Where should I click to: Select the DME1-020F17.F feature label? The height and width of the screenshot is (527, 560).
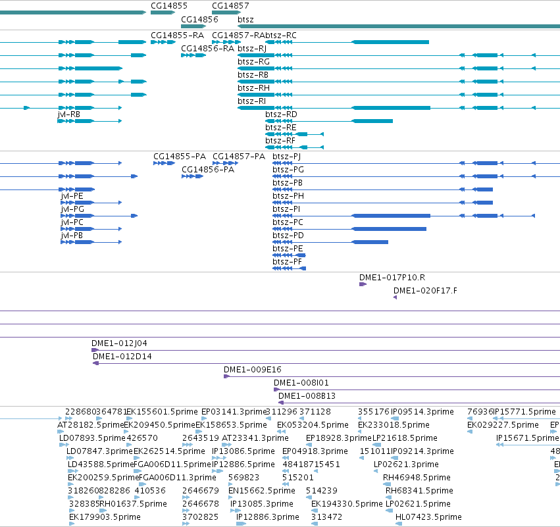click(x=425, y=291)
